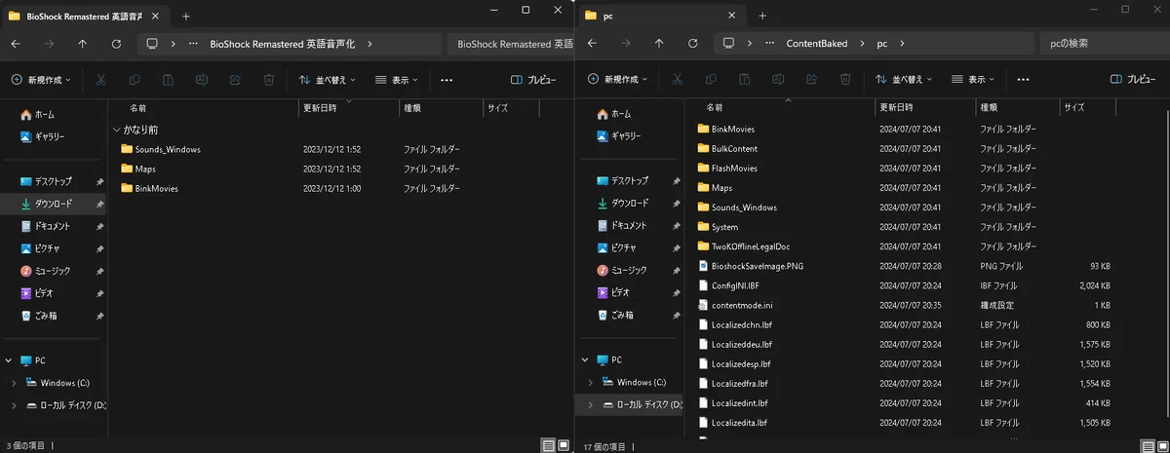Click the delete icon in the left window toolbar
1170x453 pixels.
[268, 80]
